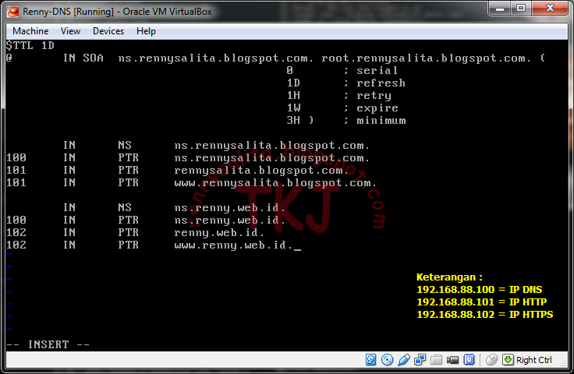Open the View menu
The width and height of the screenshot is (574, 374).
pyautogui.click(x=70, y=31)
